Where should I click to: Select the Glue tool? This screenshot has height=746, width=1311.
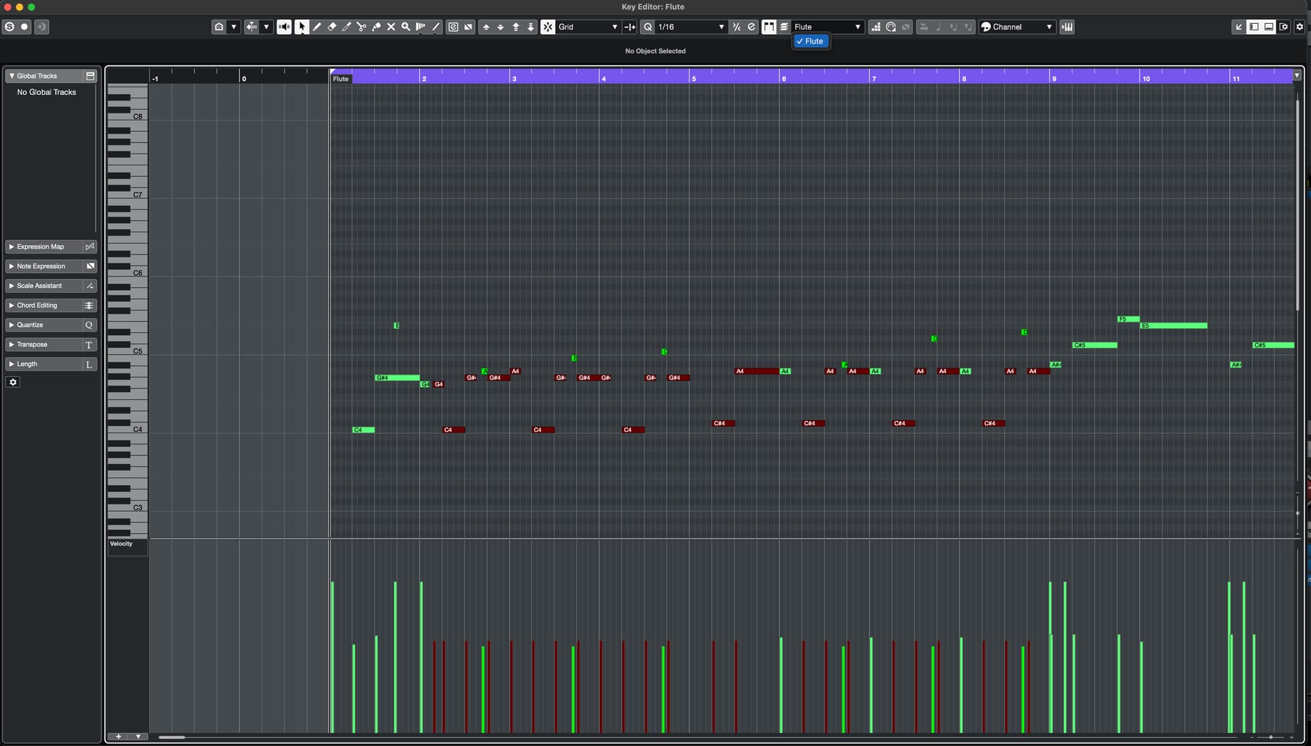pos(376,27)
